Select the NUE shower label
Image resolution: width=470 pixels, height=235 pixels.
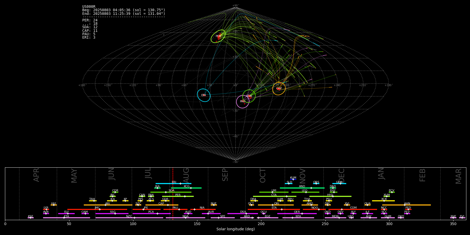pos(214,204)
